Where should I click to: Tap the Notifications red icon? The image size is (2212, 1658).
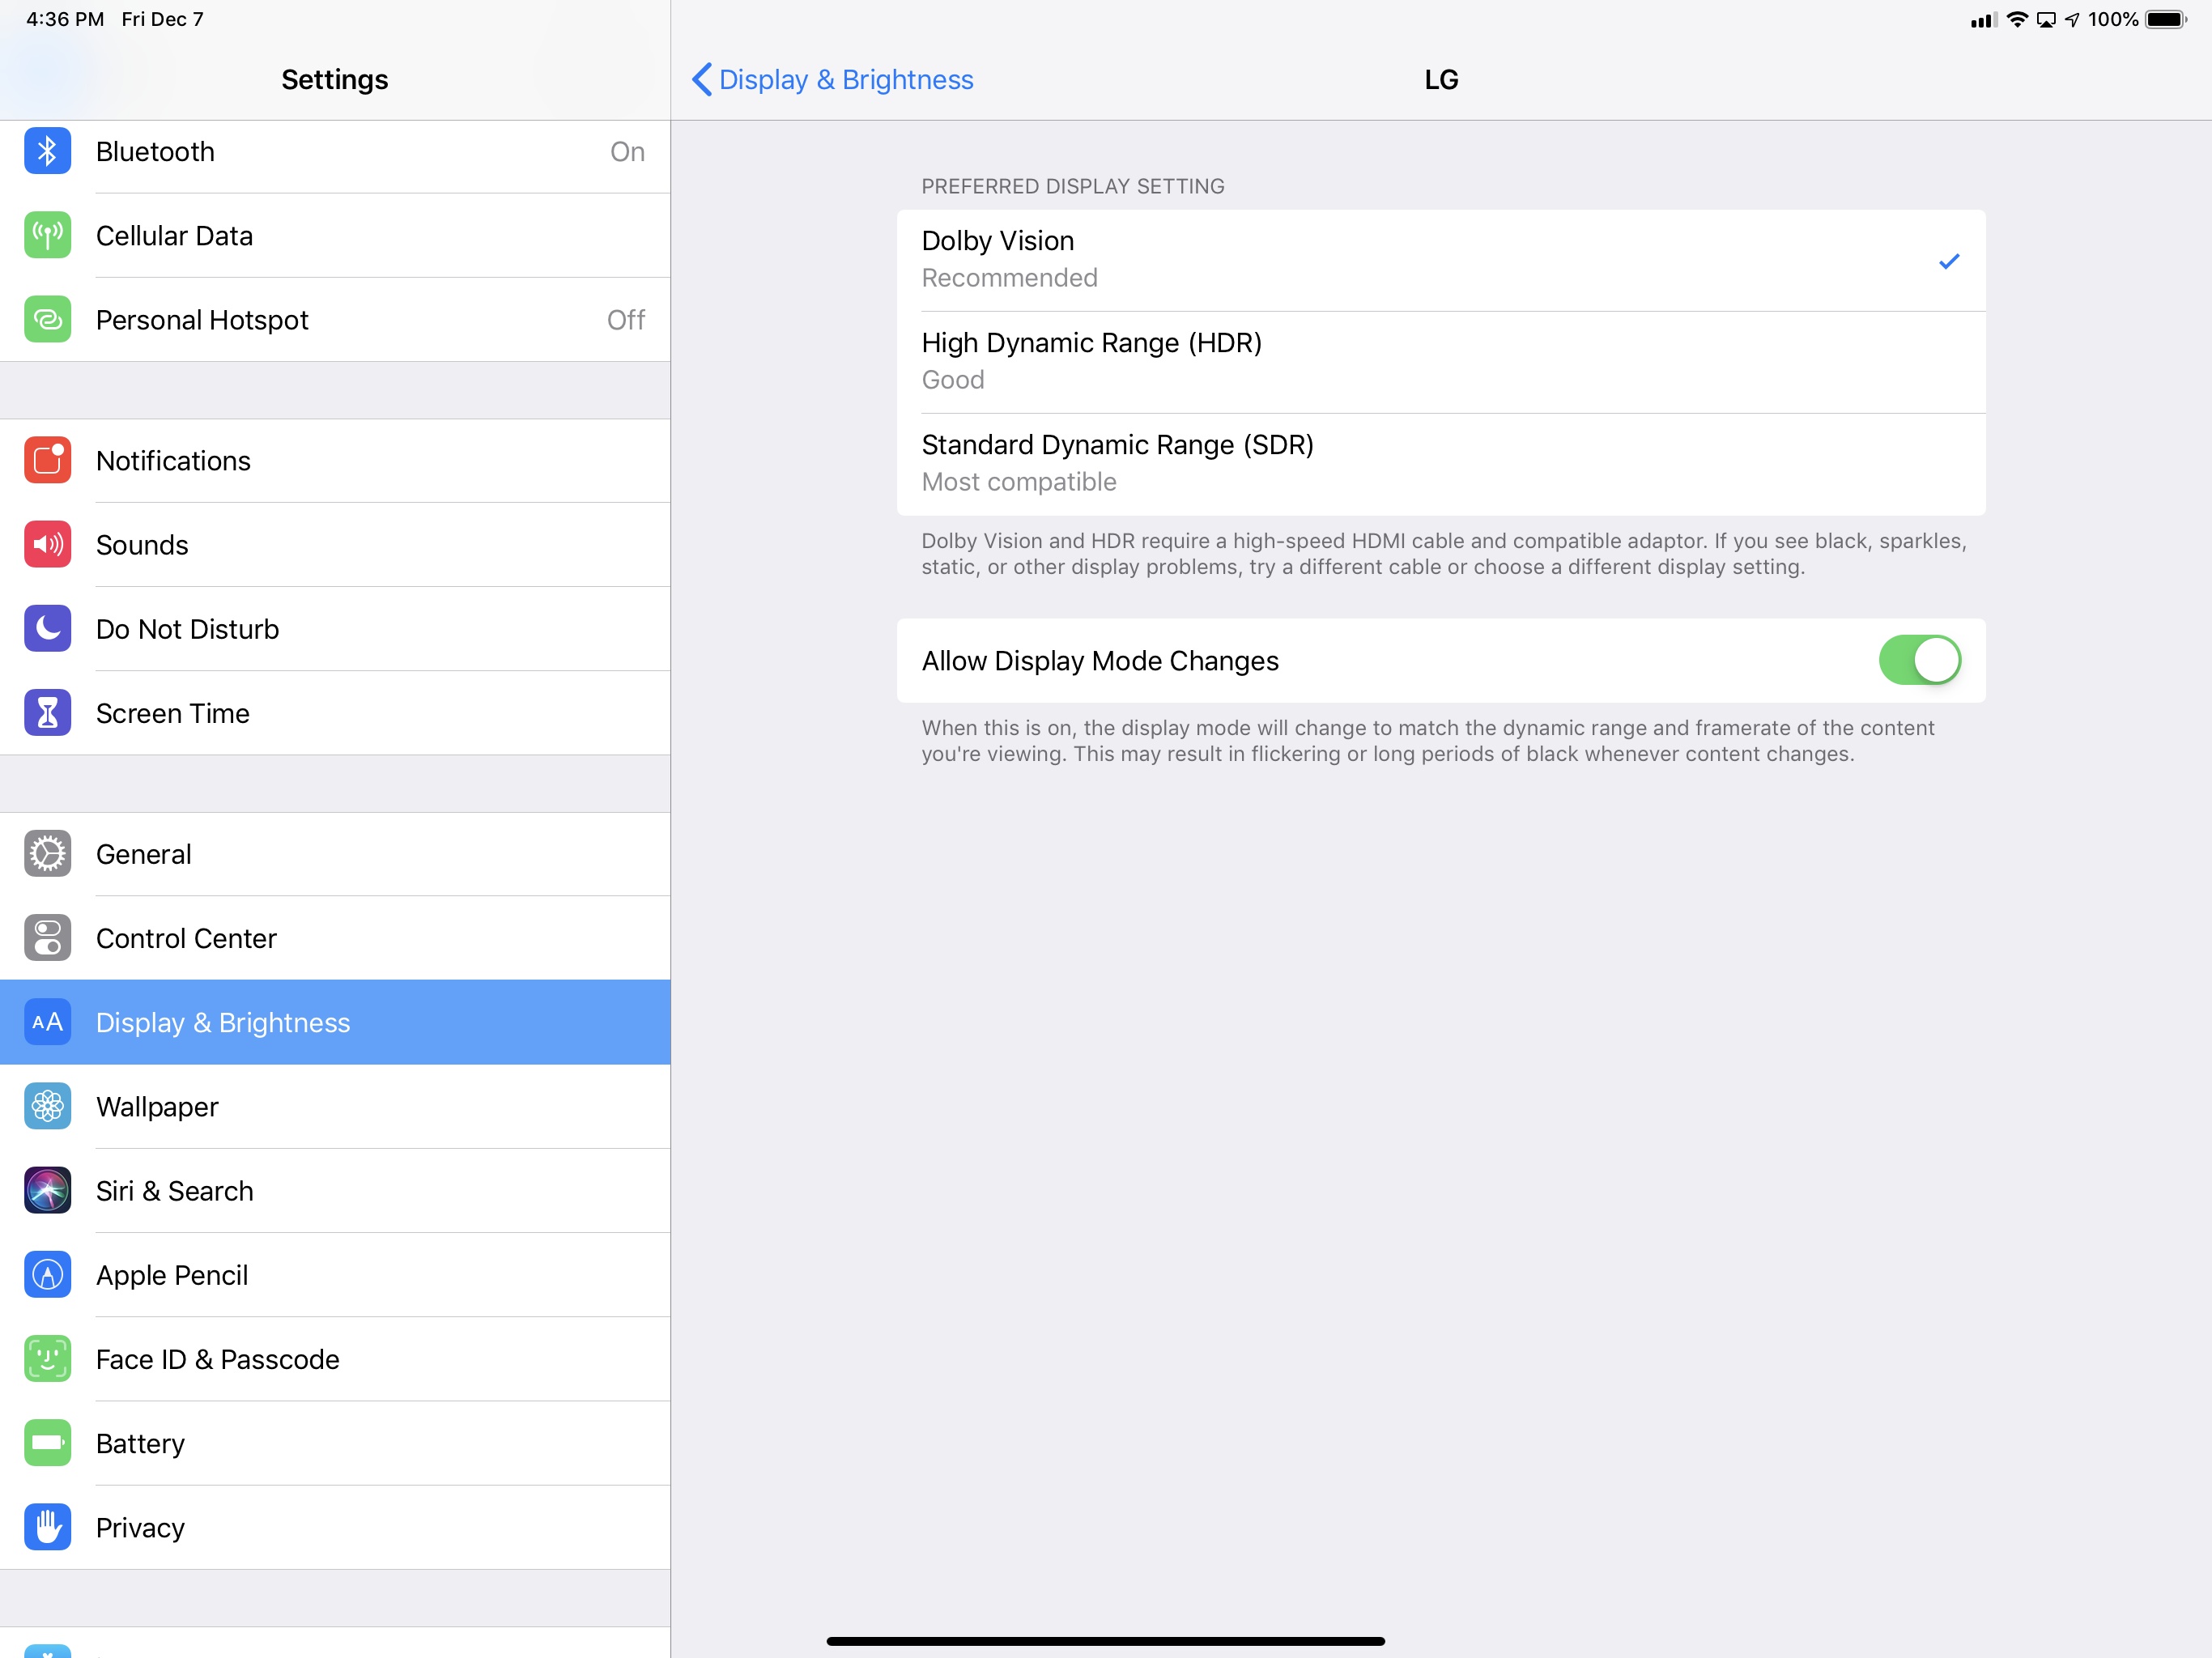point(47,460)
